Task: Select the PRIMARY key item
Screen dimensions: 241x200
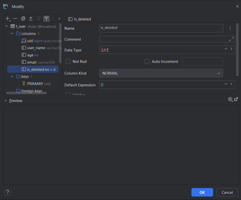Action: [35, 84]
